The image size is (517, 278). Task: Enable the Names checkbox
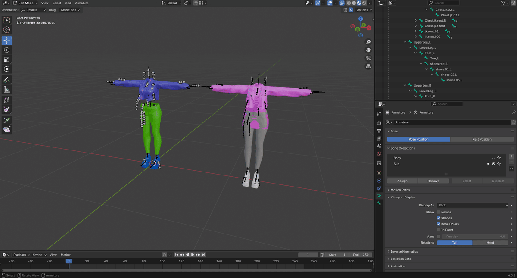pos(439,212)
